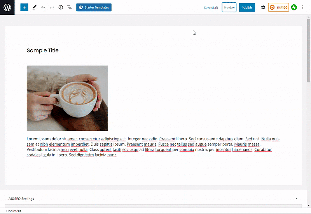Undo the last change
This screenshot has width=311, height=214.
coord(43,7)
